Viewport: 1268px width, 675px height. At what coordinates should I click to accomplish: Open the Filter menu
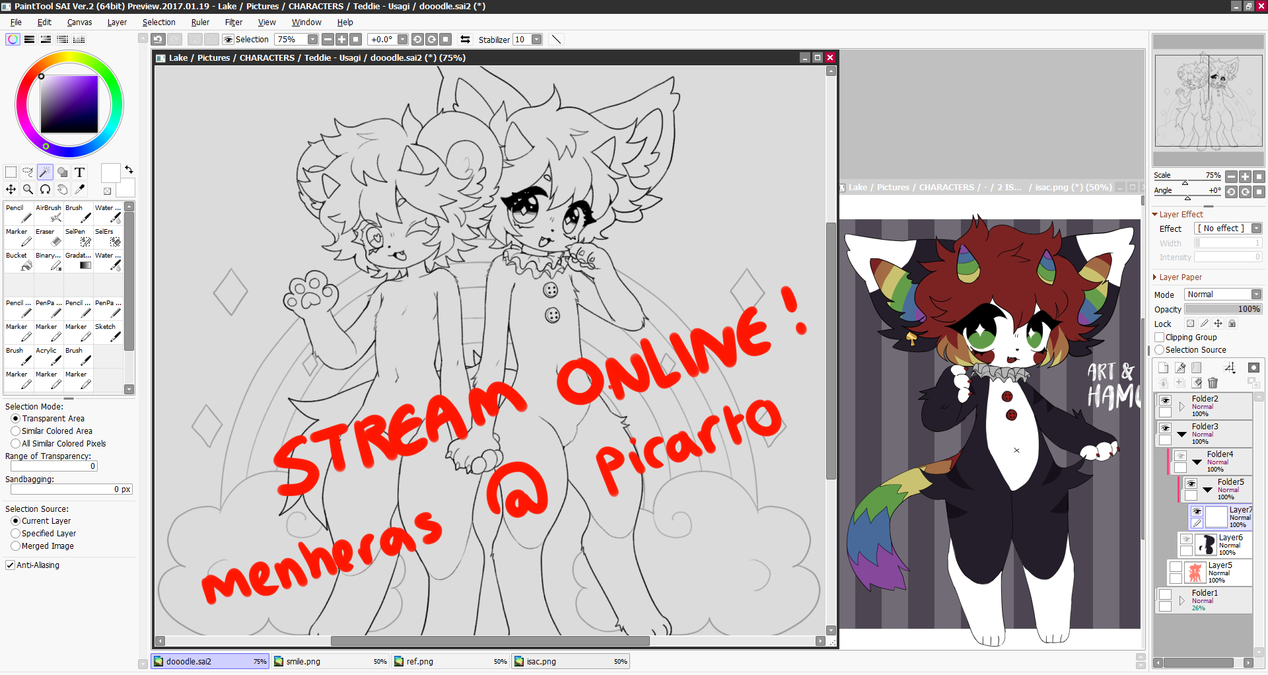tap(233, 22)
